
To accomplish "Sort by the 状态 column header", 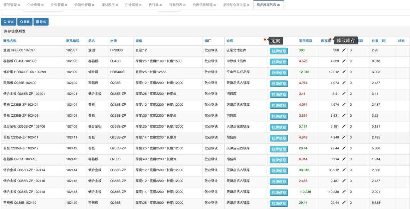I will (x=402, y=41).
